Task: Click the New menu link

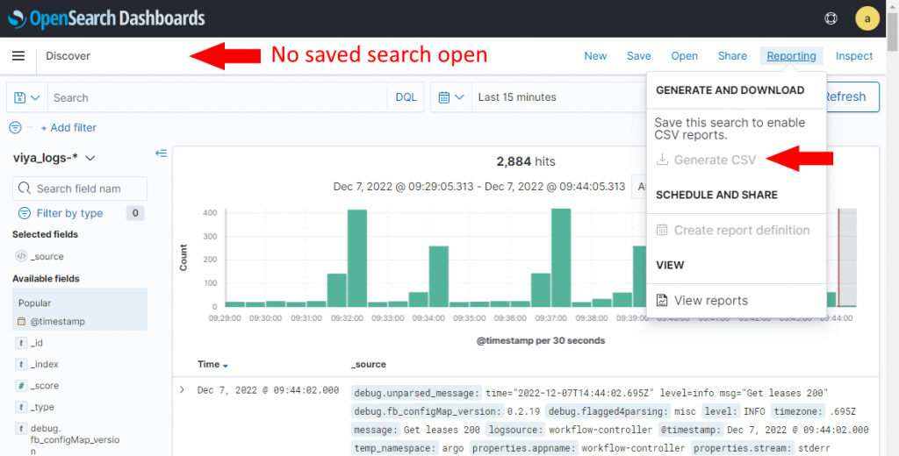Action: click(x=595, y=55)
